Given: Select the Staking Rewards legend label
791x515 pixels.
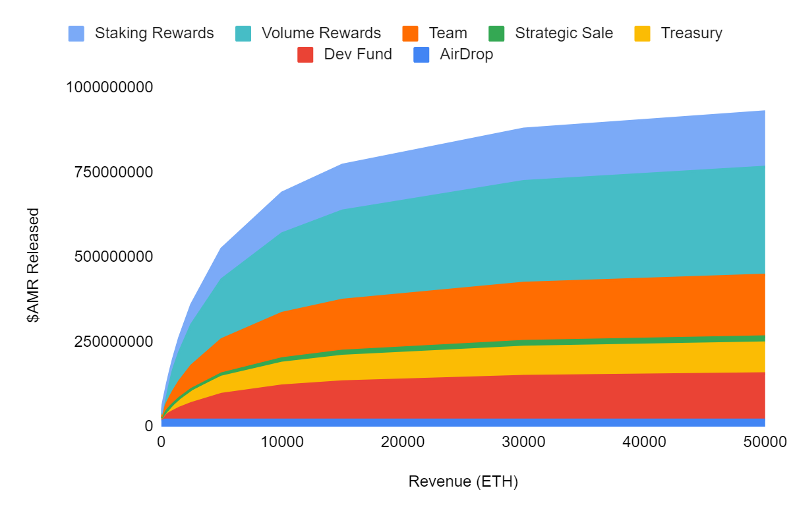Looking at the screenshot, I should click(154, 34).
